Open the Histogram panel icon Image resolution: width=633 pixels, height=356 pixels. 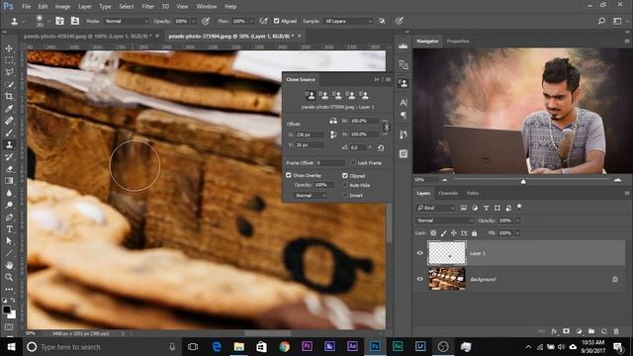coord(403,46)
